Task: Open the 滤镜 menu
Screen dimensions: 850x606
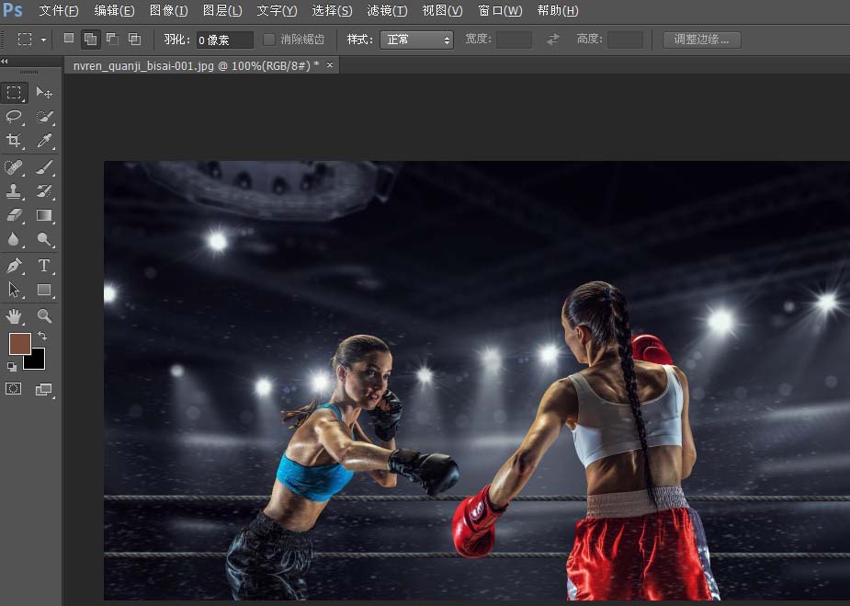Action: (387, 10)
